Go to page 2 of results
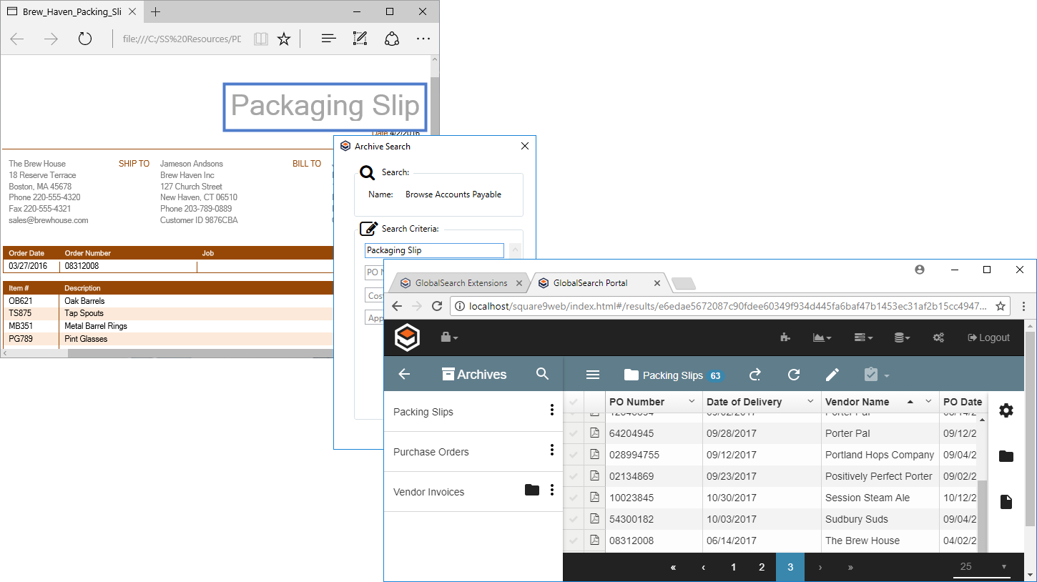1037x582 pixels. point(762,567)
